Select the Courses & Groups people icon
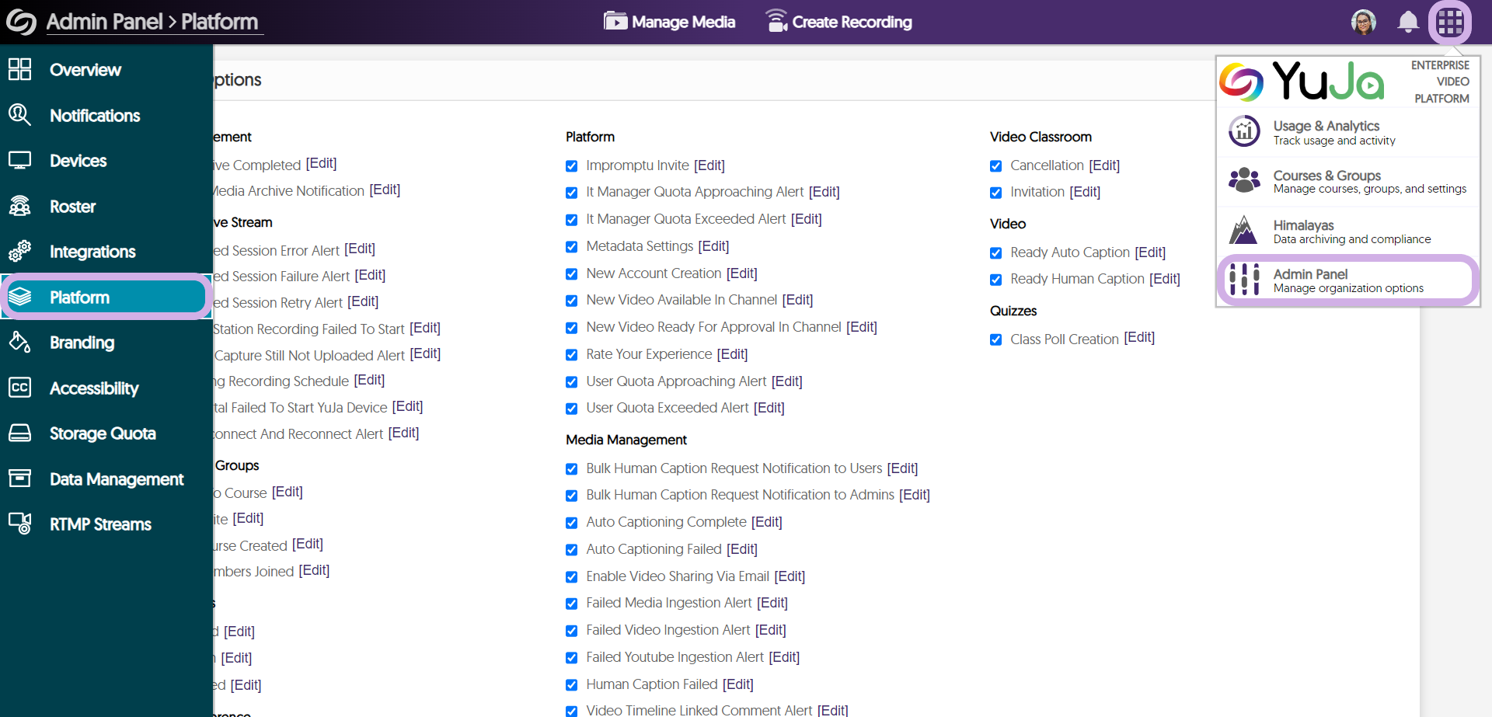Viewport: 1492px width, 717px height. (x=1244, y=181)
